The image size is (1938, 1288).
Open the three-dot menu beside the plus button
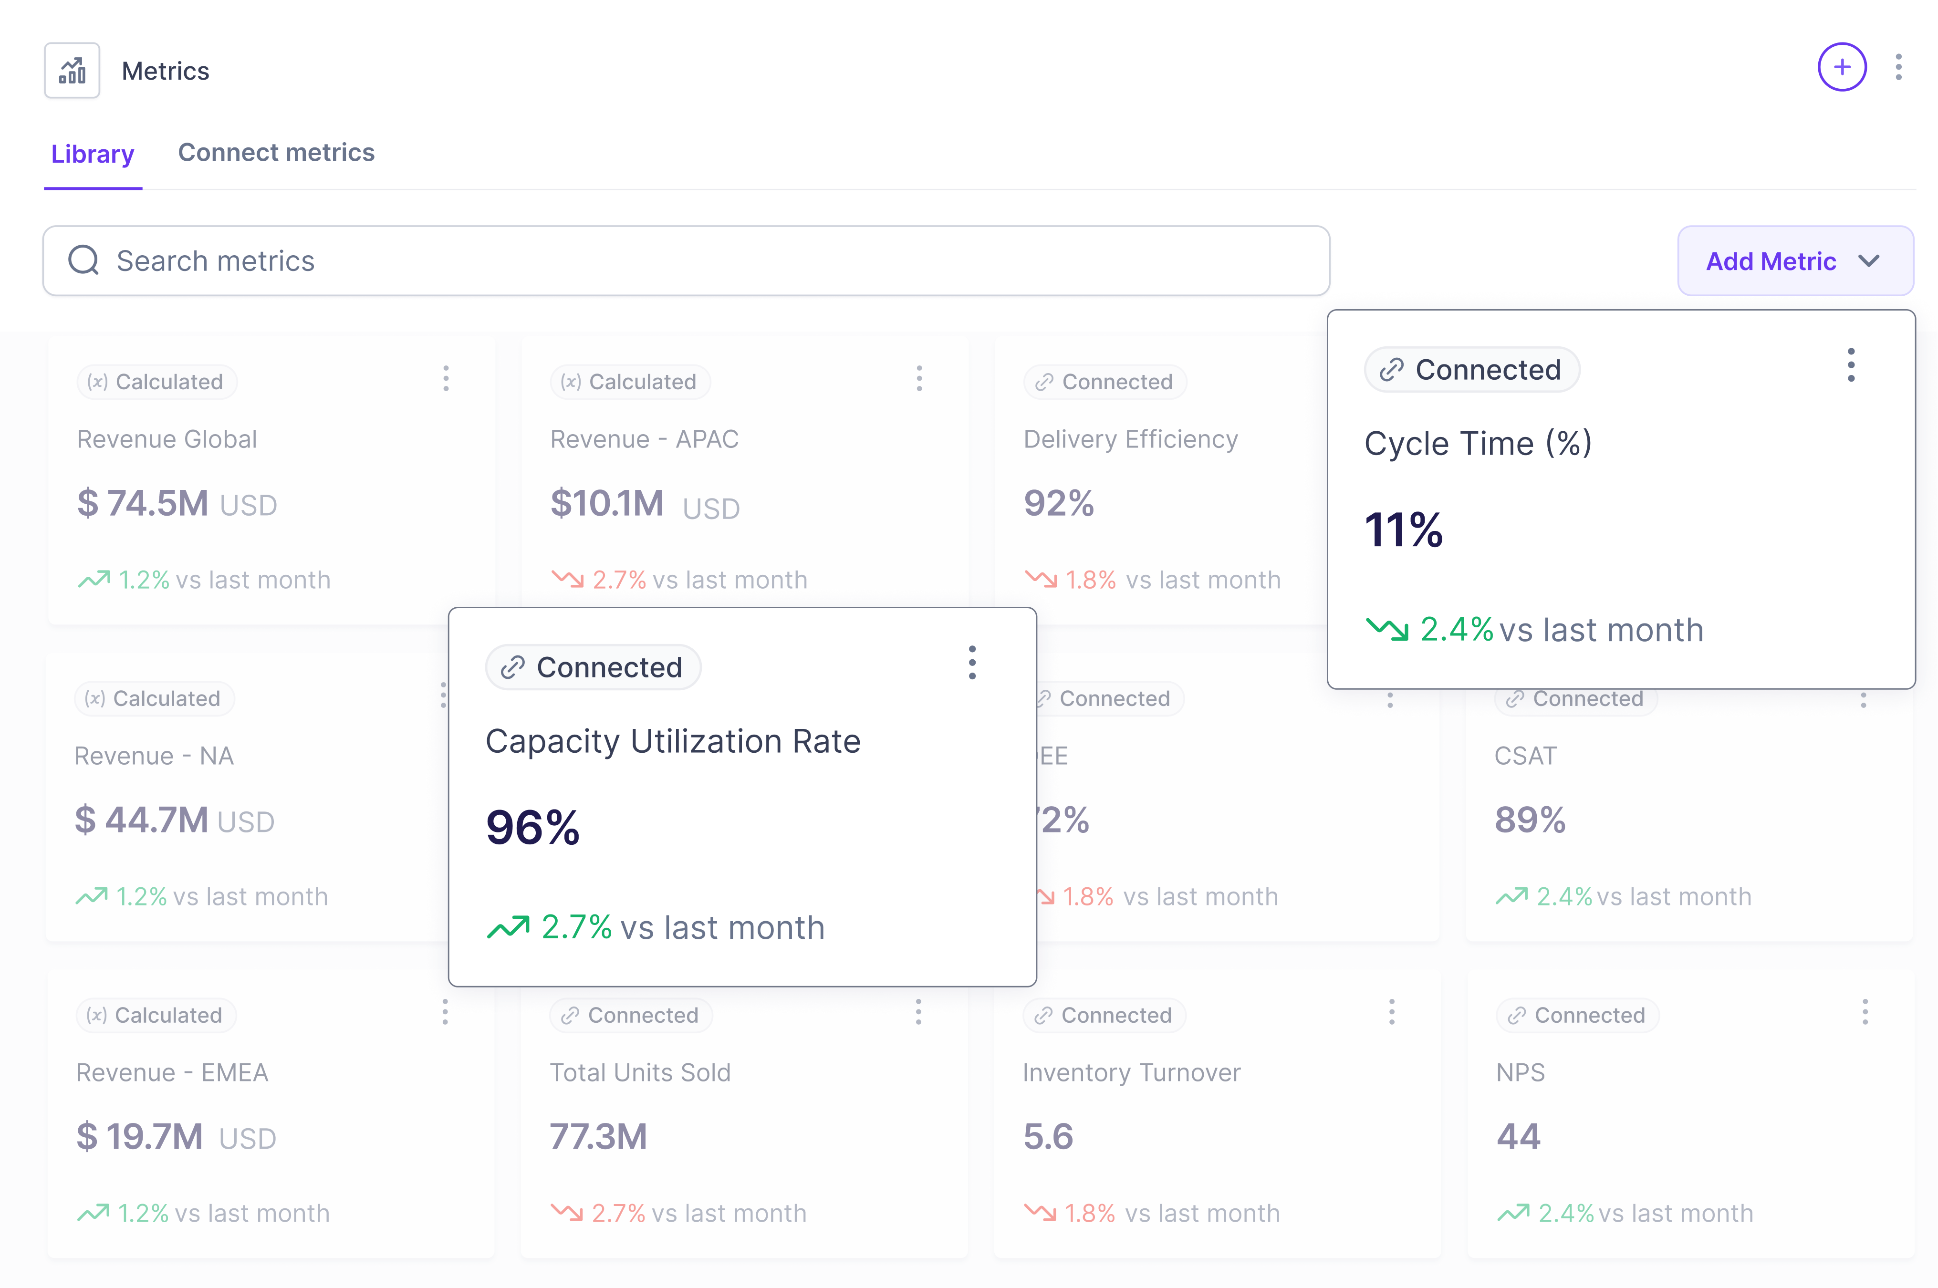coord(1898,67)
